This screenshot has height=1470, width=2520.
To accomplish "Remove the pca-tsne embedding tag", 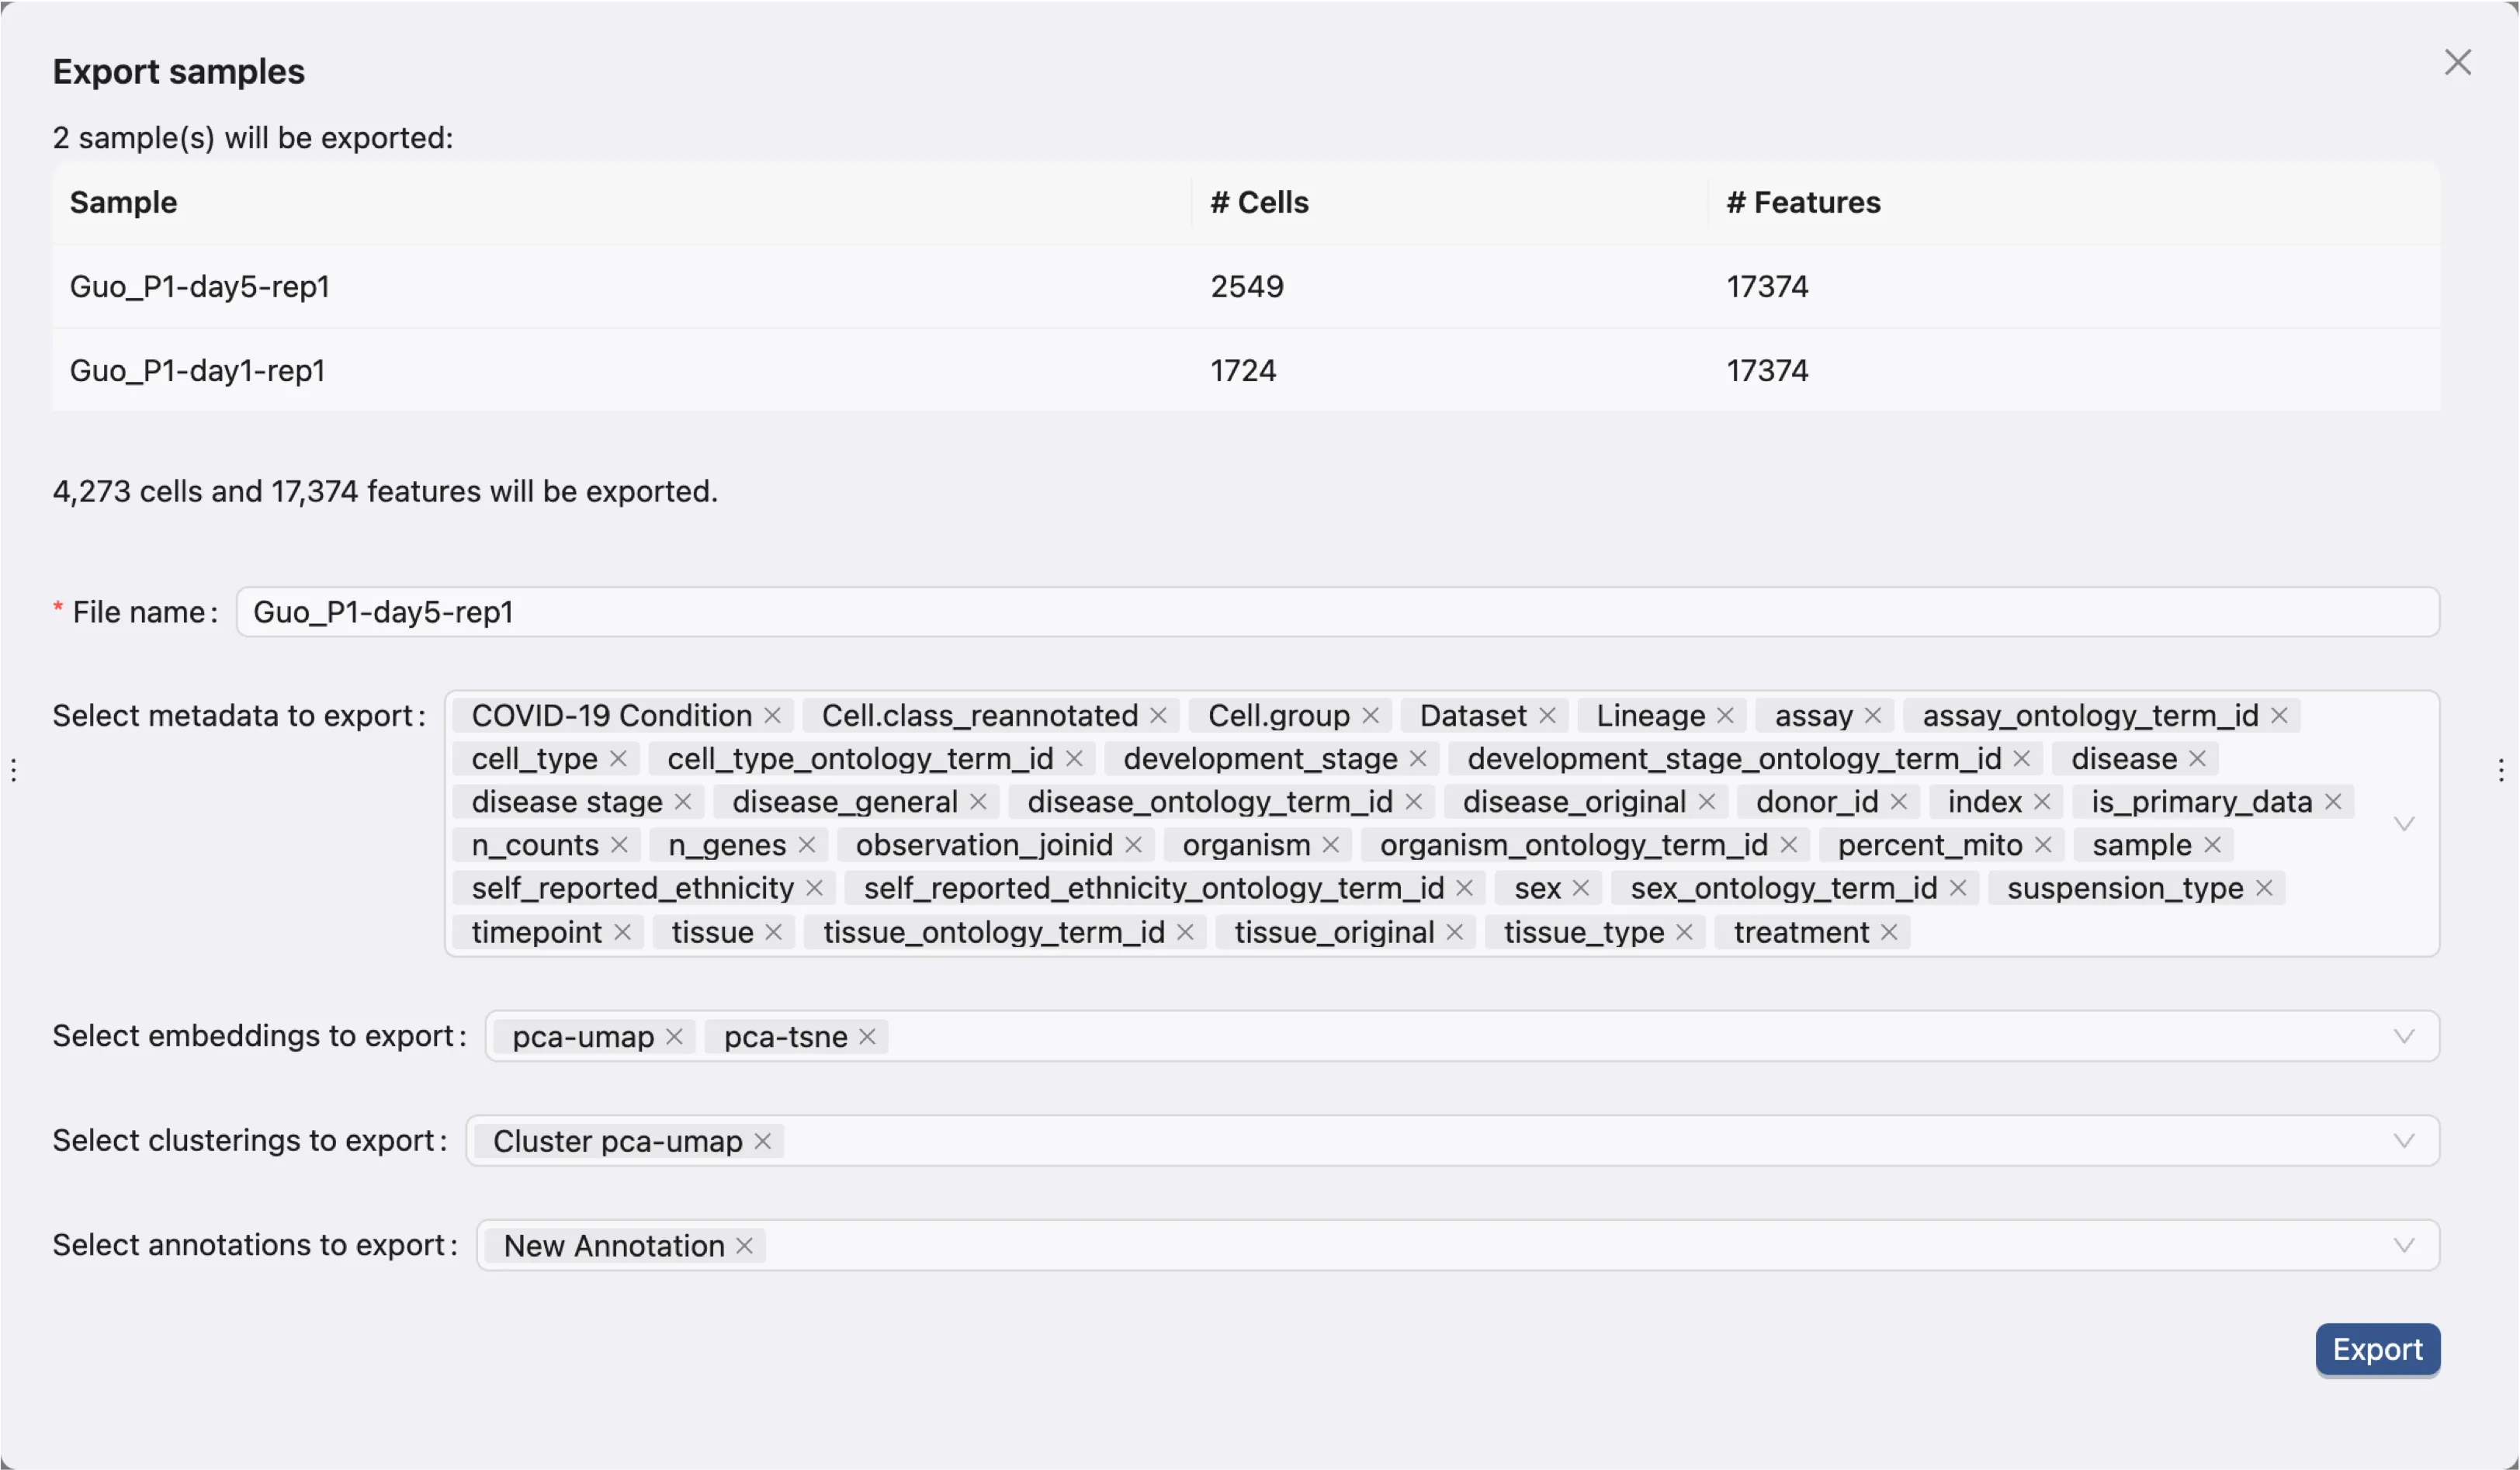I will coord(867,1037).
